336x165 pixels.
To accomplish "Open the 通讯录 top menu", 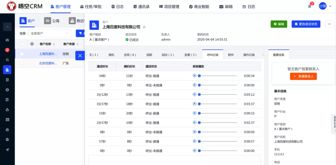I will tap(141, 7).
